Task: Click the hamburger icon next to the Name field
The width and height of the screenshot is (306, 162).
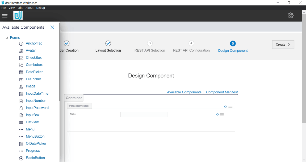Action: click(x=222, y=114)
